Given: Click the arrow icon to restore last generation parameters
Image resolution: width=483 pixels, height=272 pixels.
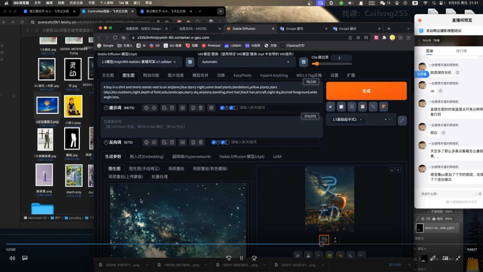Looking at the screenshot, I should click(331, 107).
